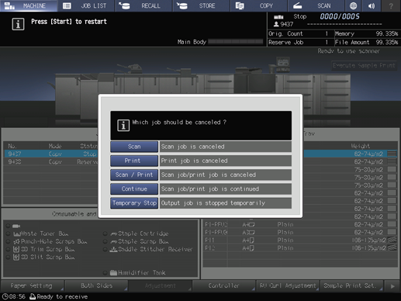The height and width of the screenshot is (301, 401).
Task: Select Scan / Print cancel option
Action: (x=134, y=175)
